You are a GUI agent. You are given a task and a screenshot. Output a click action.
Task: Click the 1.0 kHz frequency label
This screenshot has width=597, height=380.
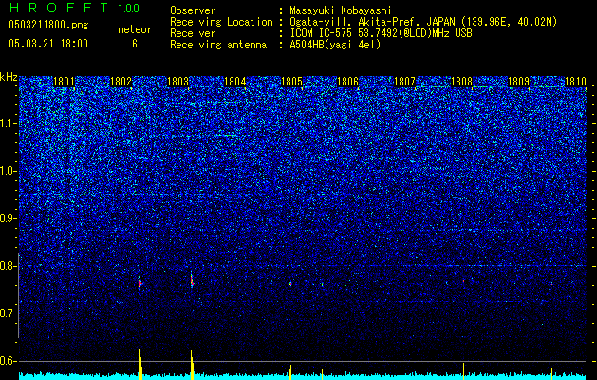[9, 172]
